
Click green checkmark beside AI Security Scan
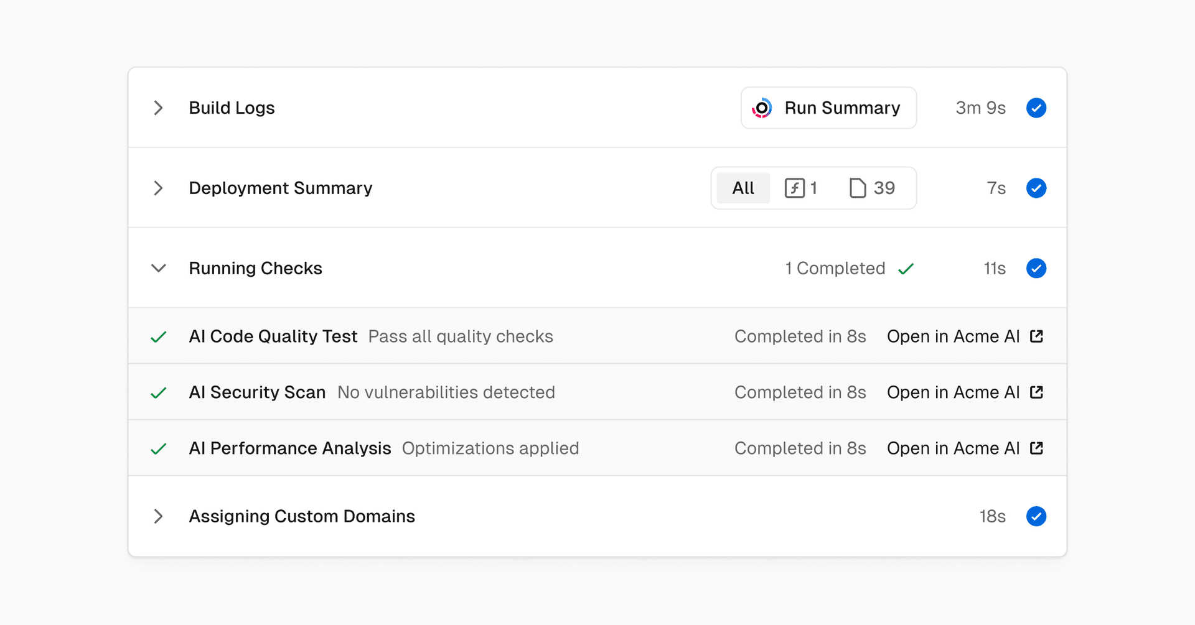click(x=159, y=393)
